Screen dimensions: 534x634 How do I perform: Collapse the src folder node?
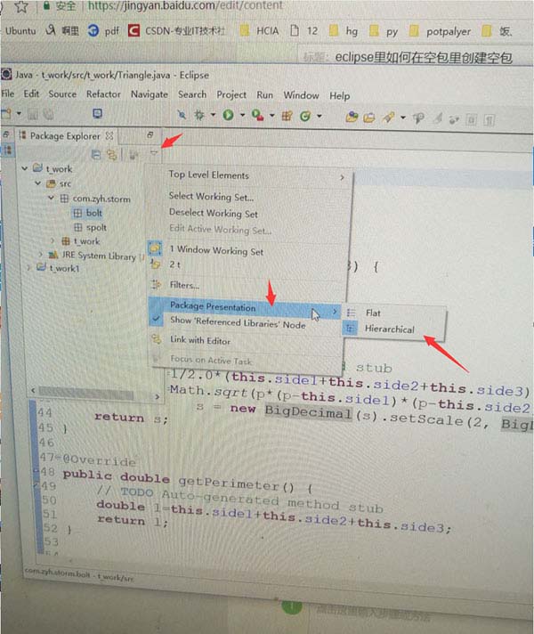tap(38, 183)
